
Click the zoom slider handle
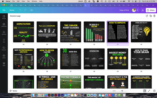(122, 91)
